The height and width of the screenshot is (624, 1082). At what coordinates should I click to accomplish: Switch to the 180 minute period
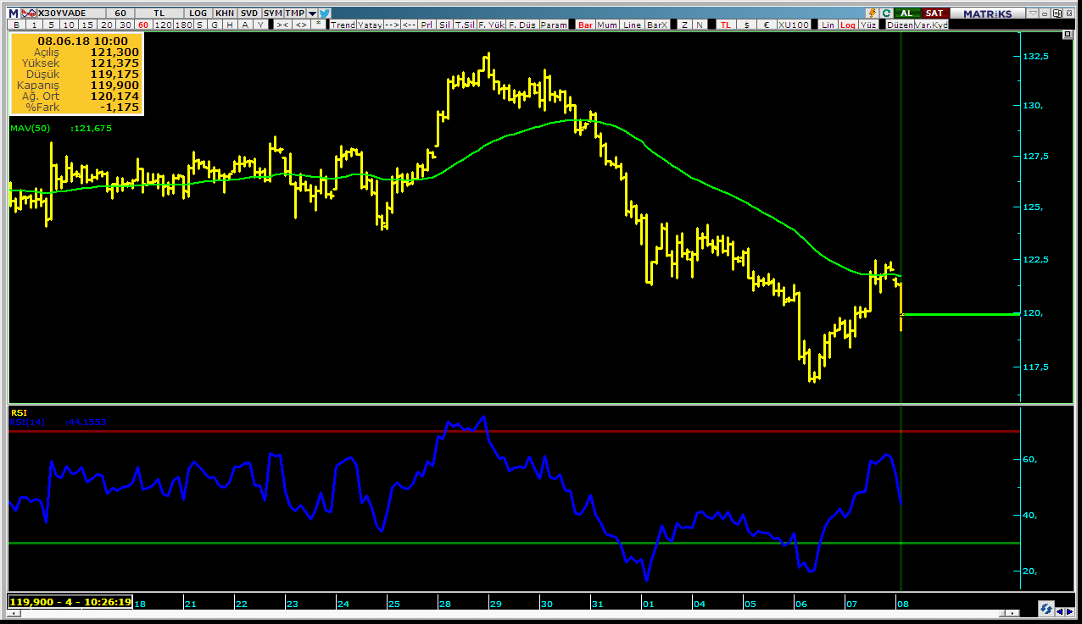point(182,25)
